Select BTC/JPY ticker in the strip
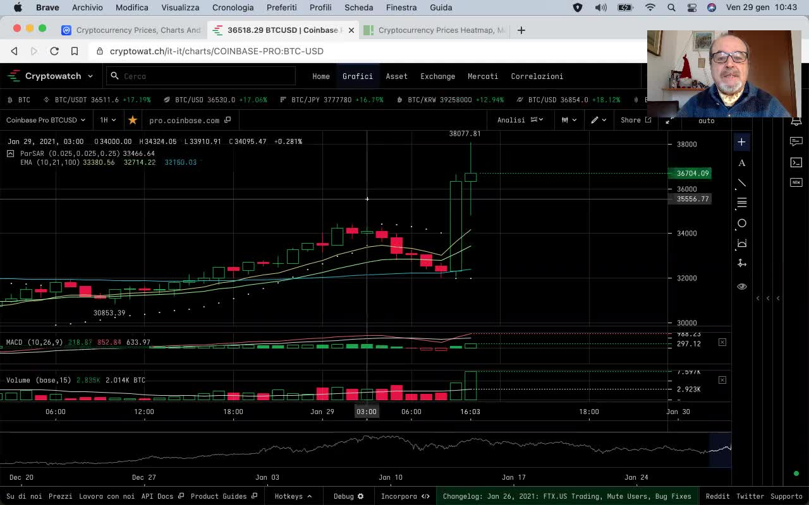 click(331, 100)
